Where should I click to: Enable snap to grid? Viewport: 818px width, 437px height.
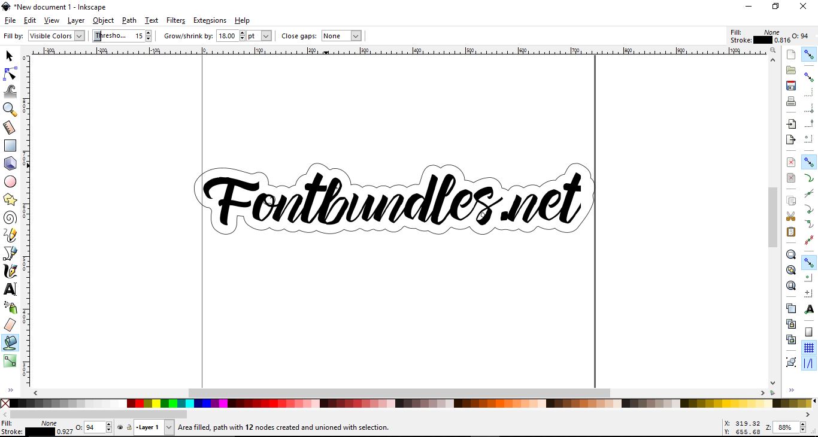809,347
